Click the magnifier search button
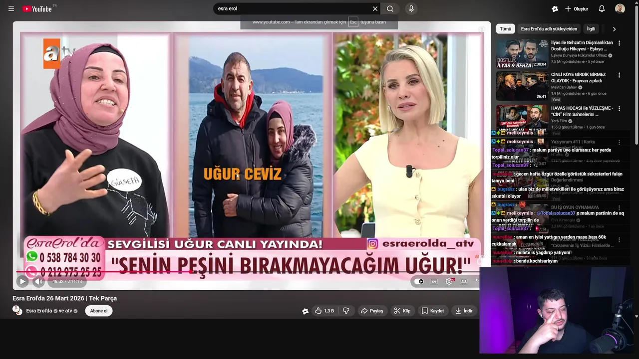The width and height of the screenshot is (639, 359). [390, 8]
